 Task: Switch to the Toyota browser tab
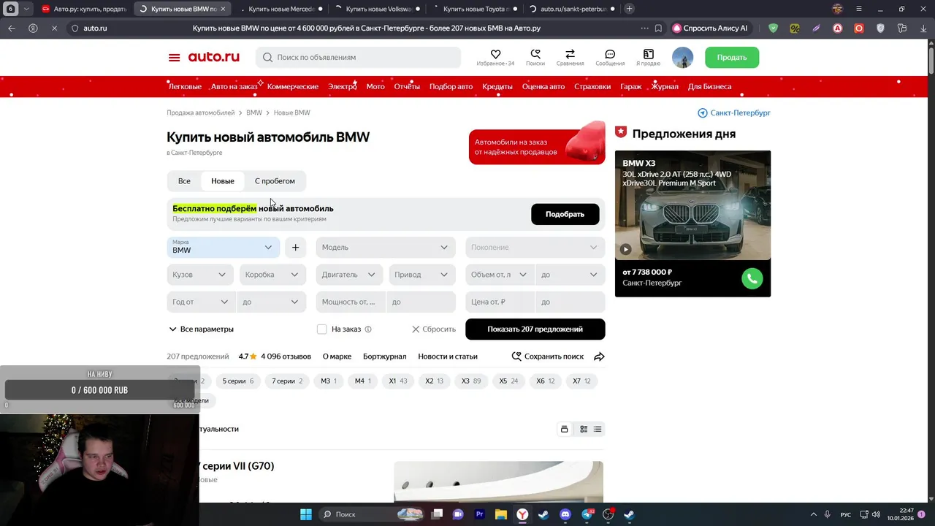coord(476,9)
